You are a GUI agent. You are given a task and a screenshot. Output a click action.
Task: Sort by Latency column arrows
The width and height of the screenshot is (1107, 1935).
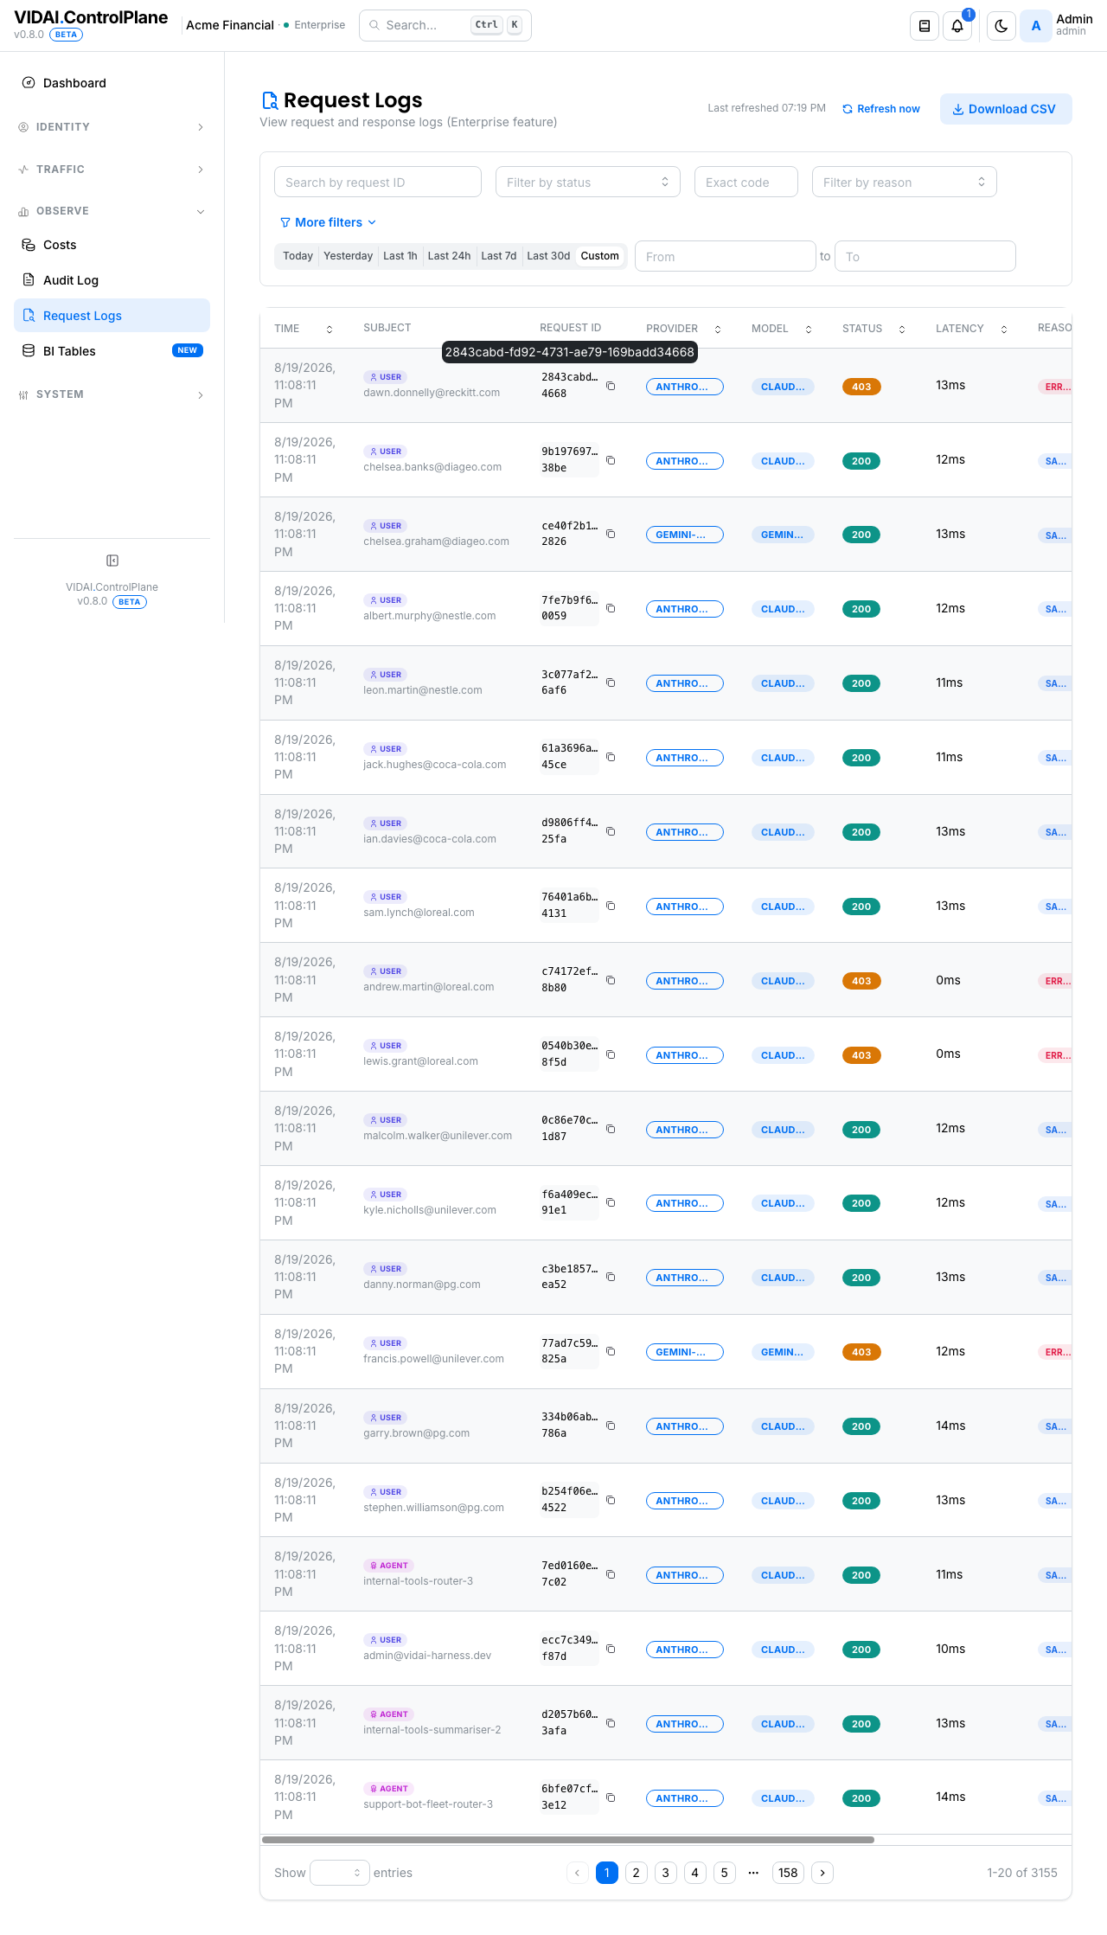pos(1004,329)
